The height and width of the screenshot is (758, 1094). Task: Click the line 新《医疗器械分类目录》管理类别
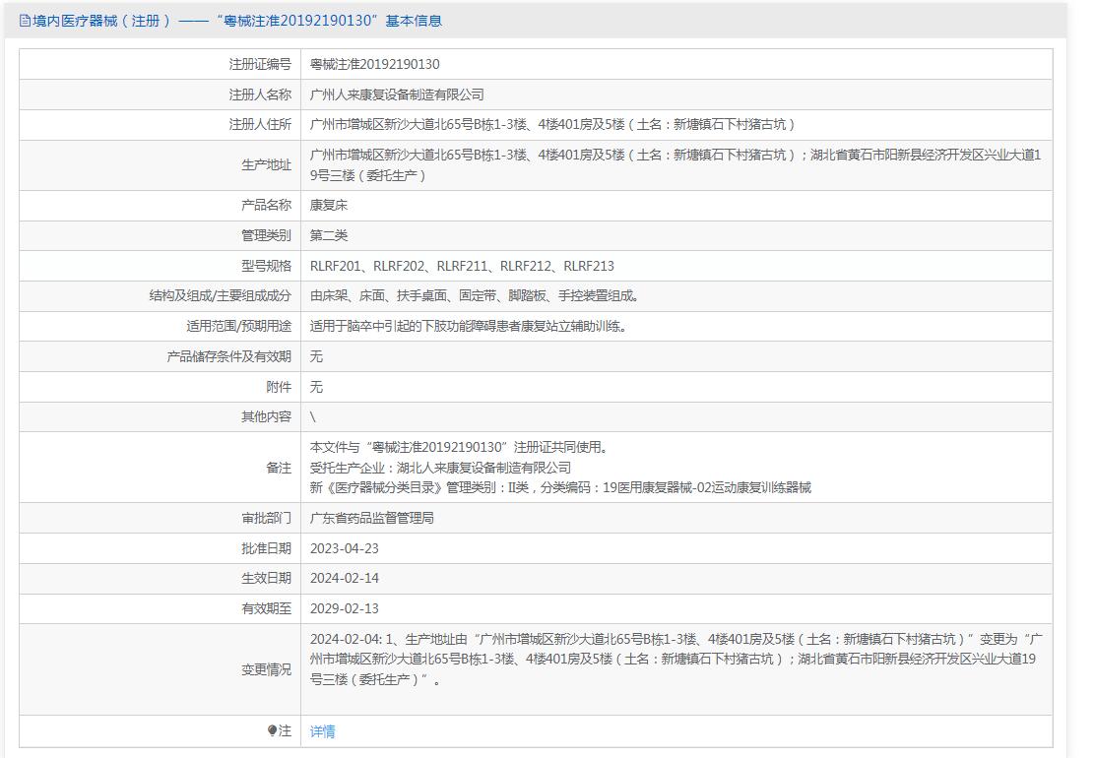(560, 487)
